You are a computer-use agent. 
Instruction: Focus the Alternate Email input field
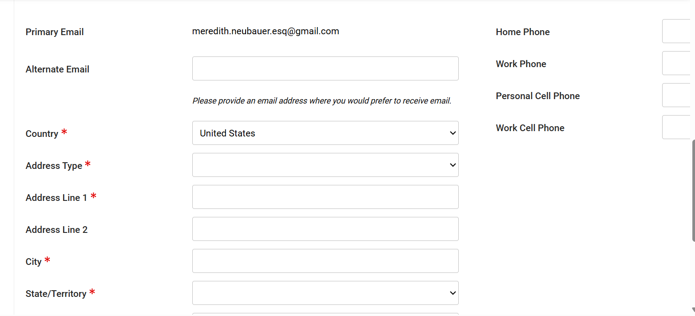pos(325,68)
